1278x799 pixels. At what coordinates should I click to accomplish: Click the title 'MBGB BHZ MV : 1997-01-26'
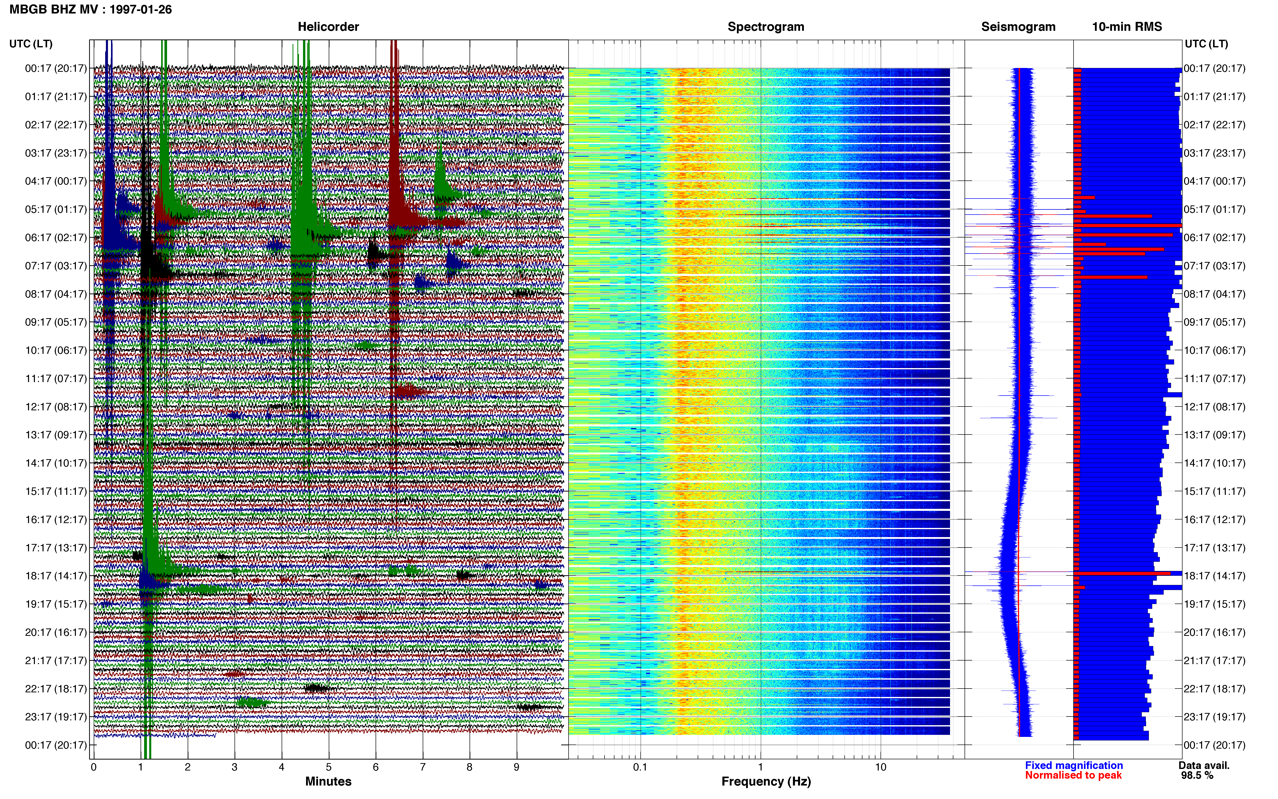pyautogui.click(x=90, y=9)
